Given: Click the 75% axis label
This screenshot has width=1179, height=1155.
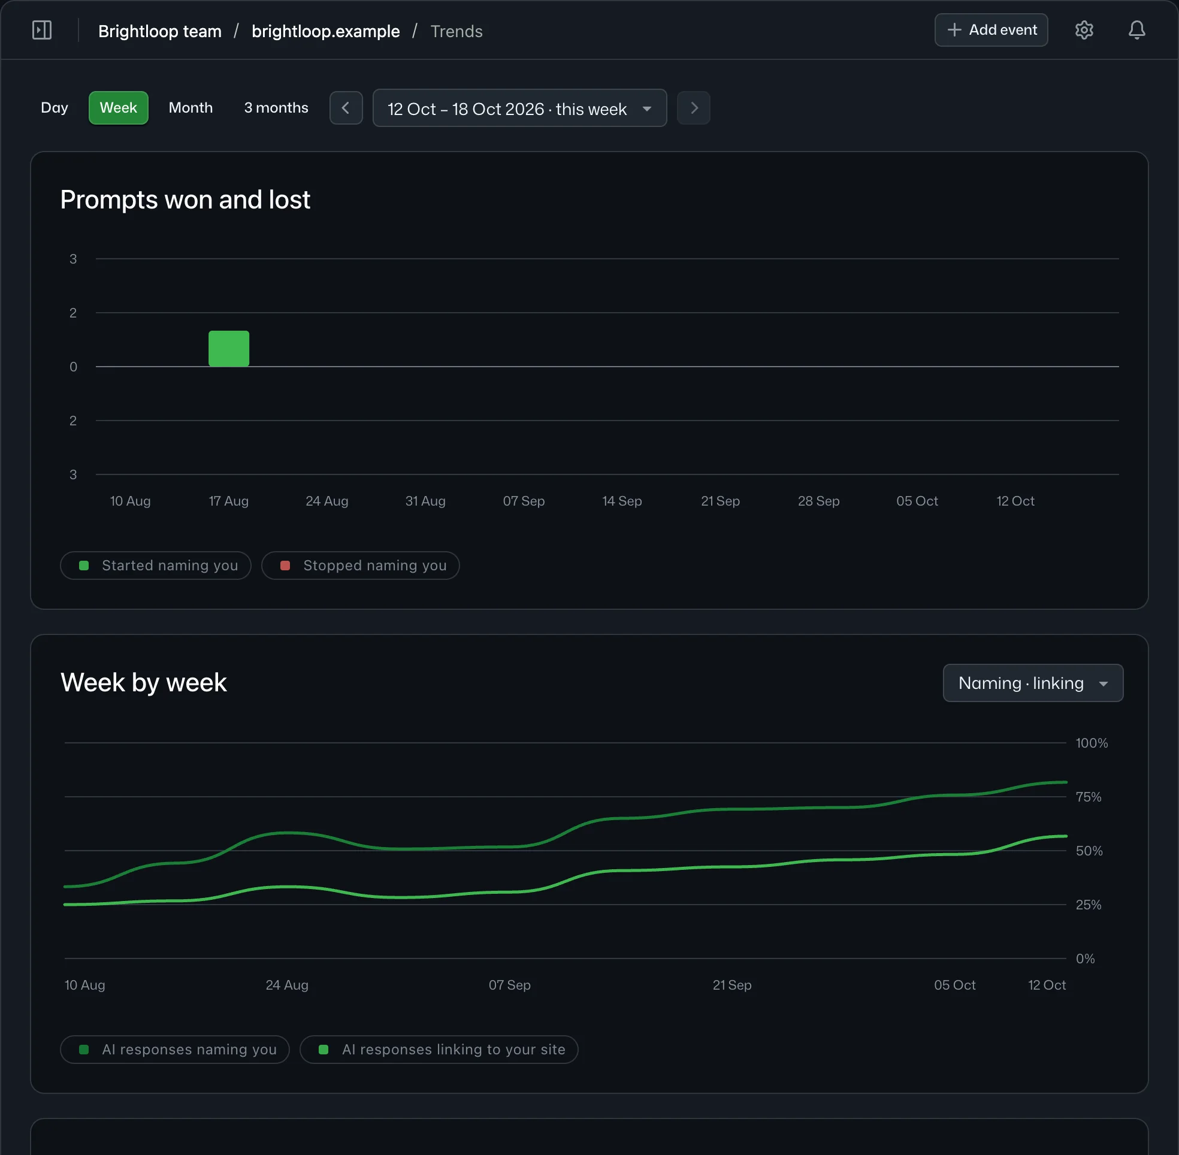Looking at the screenshot, I should (x=1089, y=797).
